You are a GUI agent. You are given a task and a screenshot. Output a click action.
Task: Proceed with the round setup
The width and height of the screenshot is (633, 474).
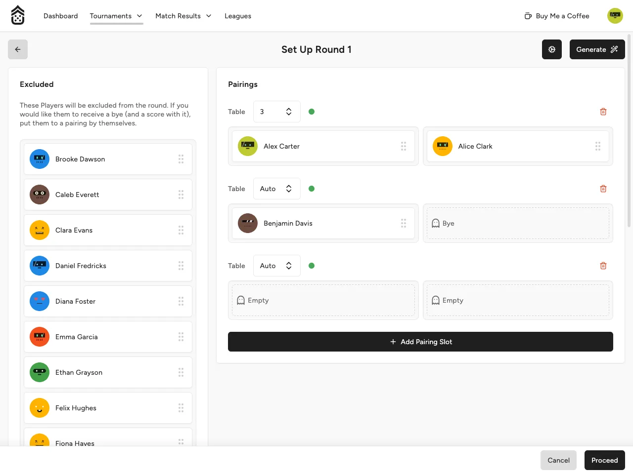point(605,460)
